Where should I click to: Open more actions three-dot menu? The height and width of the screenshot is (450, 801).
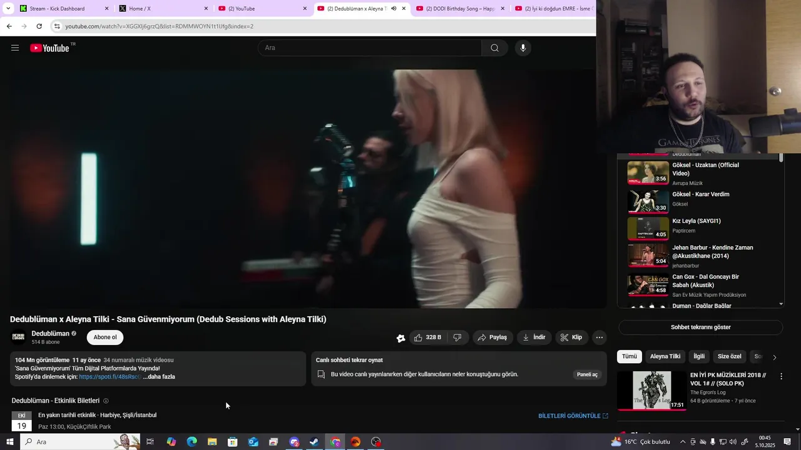click(x=599, y=337)
